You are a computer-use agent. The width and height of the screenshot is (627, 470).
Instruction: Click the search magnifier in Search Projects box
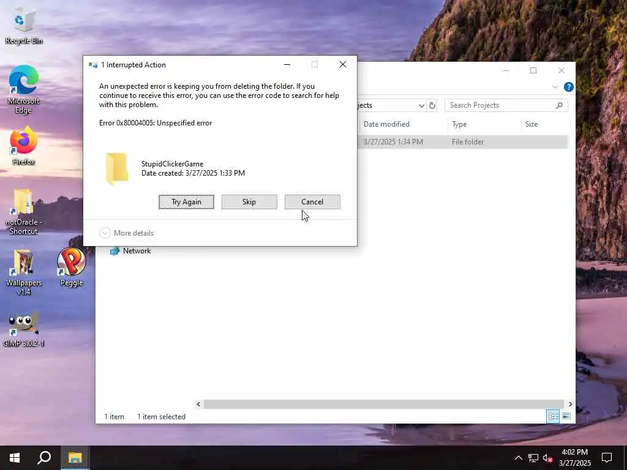[560, 105]
